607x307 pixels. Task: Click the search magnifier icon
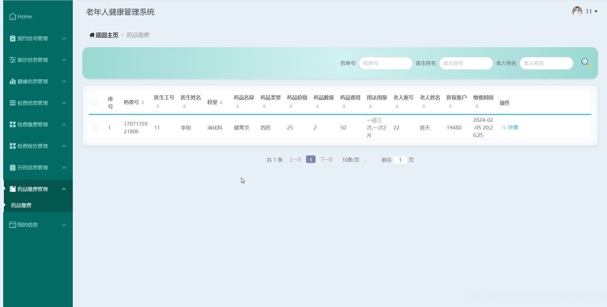tap(585, 62)
